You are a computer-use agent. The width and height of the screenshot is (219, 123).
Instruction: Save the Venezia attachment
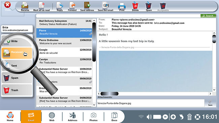click(x=210, y=103)
